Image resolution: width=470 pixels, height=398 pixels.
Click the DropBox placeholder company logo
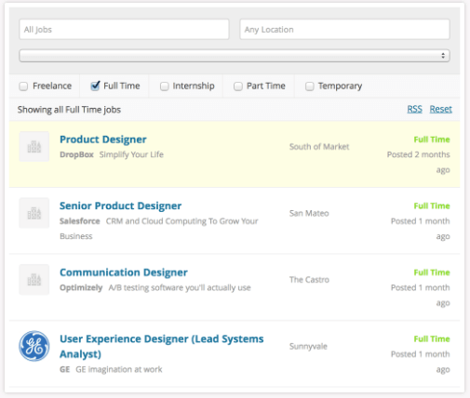[x=34, y=146]
